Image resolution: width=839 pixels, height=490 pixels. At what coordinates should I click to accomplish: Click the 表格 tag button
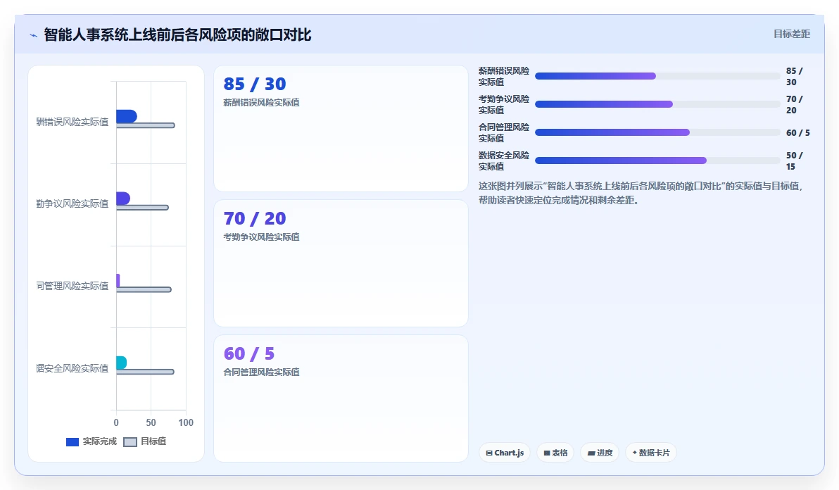click(555, 453)
